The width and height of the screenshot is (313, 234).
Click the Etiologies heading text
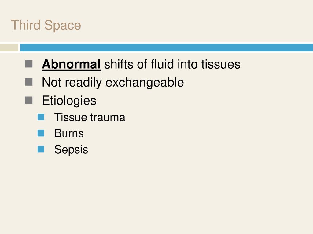[x=69, y=101]
